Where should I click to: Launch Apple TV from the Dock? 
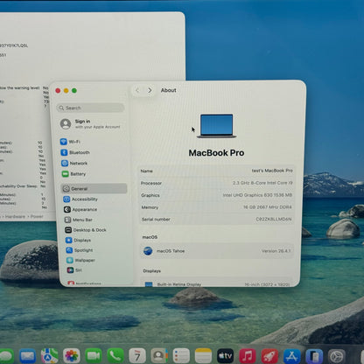pyautogui.click(x=225, y=356)
